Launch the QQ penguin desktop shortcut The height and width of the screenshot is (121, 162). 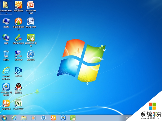(18, 87)
